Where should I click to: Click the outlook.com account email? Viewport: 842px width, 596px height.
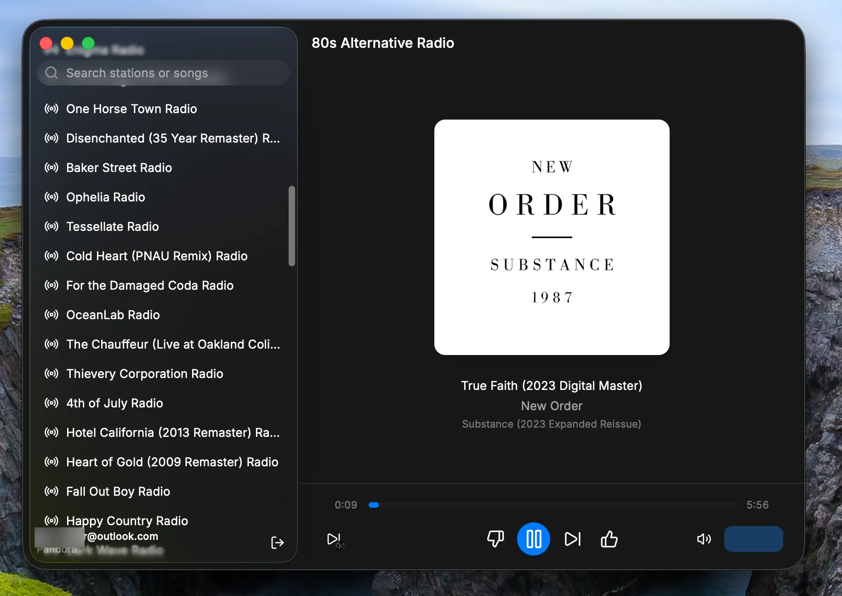point(121,536)
